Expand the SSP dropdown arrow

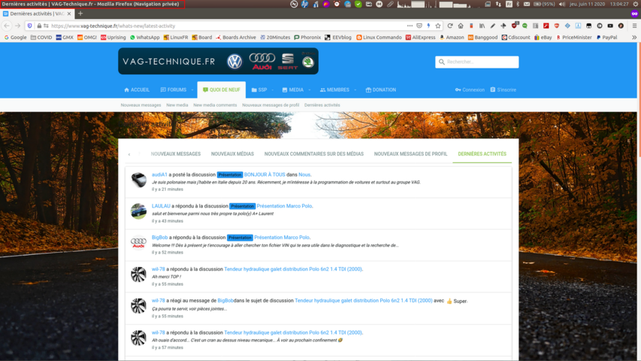click(274, 89)
